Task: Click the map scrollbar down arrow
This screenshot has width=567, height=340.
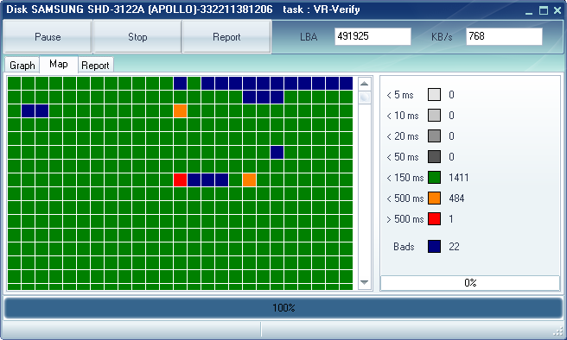Action: (365, 282)
